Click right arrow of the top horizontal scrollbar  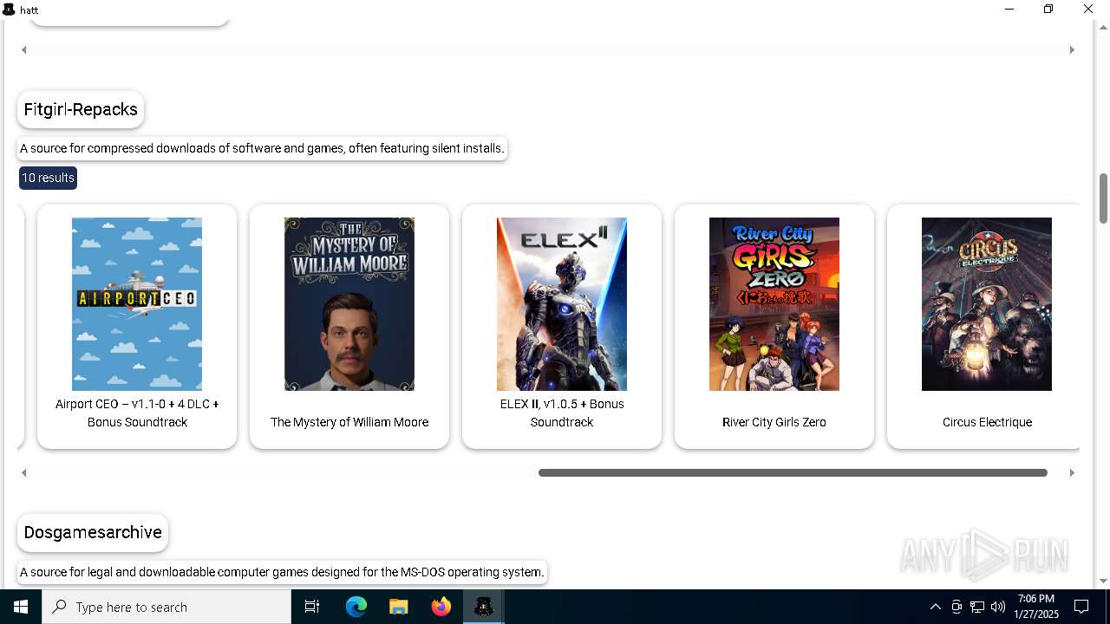tap(1072, 49)
